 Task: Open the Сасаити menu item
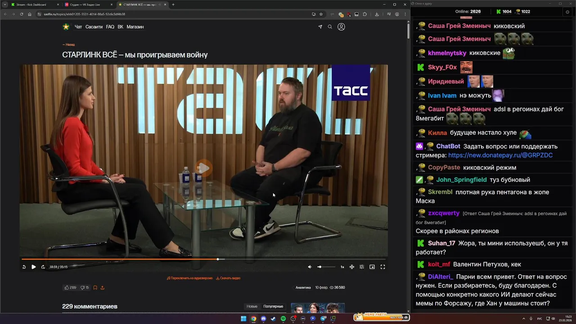click(x=94, y=27)
